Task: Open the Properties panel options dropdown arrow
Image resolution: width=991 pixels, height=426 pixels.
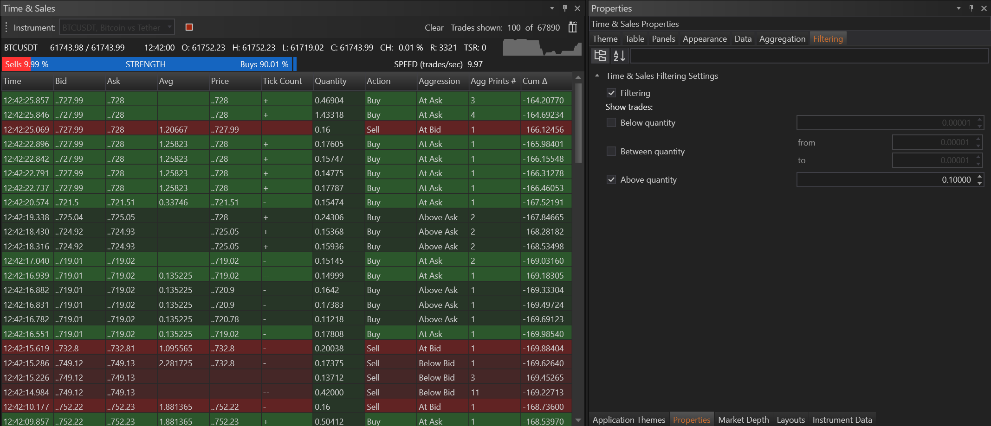Action: click(959, 8)
